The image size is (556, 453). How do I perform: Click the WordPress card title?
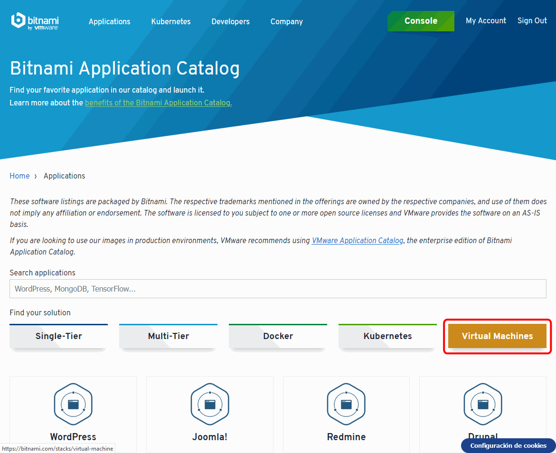(x=73, y=437)
